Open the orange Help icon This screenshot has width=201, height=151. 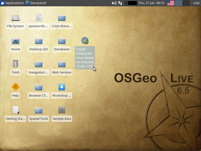(16, 87)
